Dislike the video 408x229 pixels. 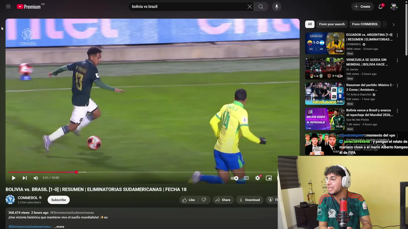(204, 200)
